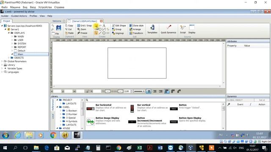Click File in the Display group
The width and height of the screenshot is (271, 152).
click(x=55, y=34)
